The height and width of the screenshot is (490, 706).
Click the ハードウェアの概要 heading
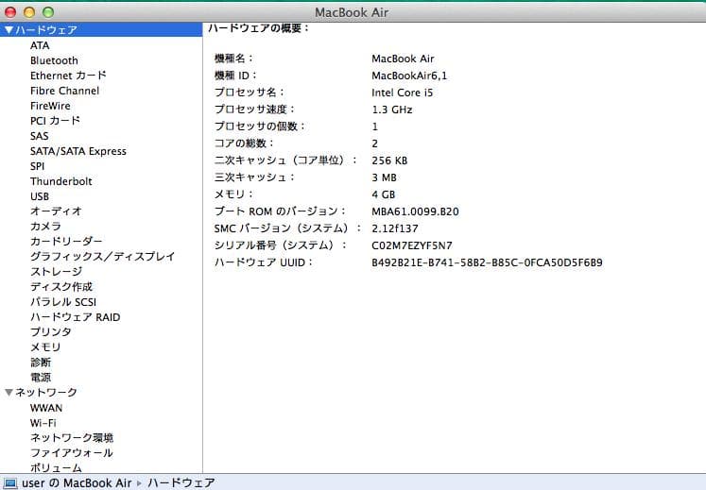[258, 28]
